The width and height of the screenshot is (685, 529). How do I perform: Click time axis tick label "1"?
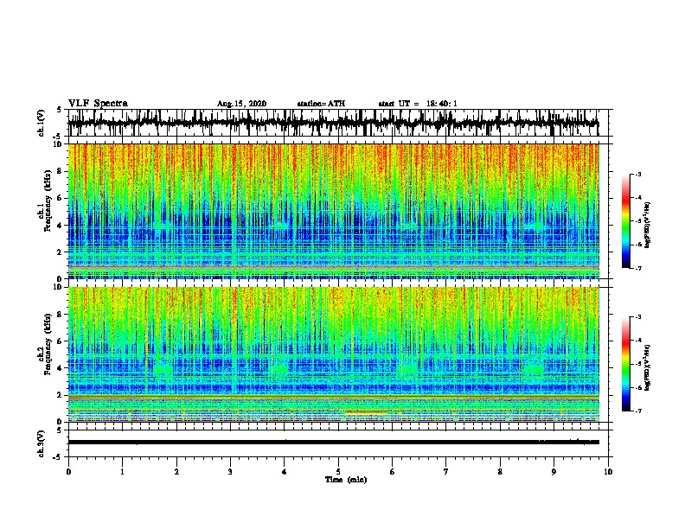[122, 472]
